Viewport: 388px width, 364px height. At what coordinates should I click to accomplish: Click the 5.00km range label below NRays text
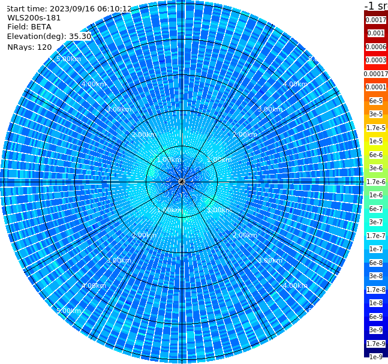click(x=68, y=59)
